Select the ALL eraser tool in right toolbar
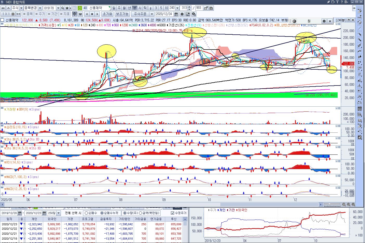365x243 pixels. (x=360, y=10)
